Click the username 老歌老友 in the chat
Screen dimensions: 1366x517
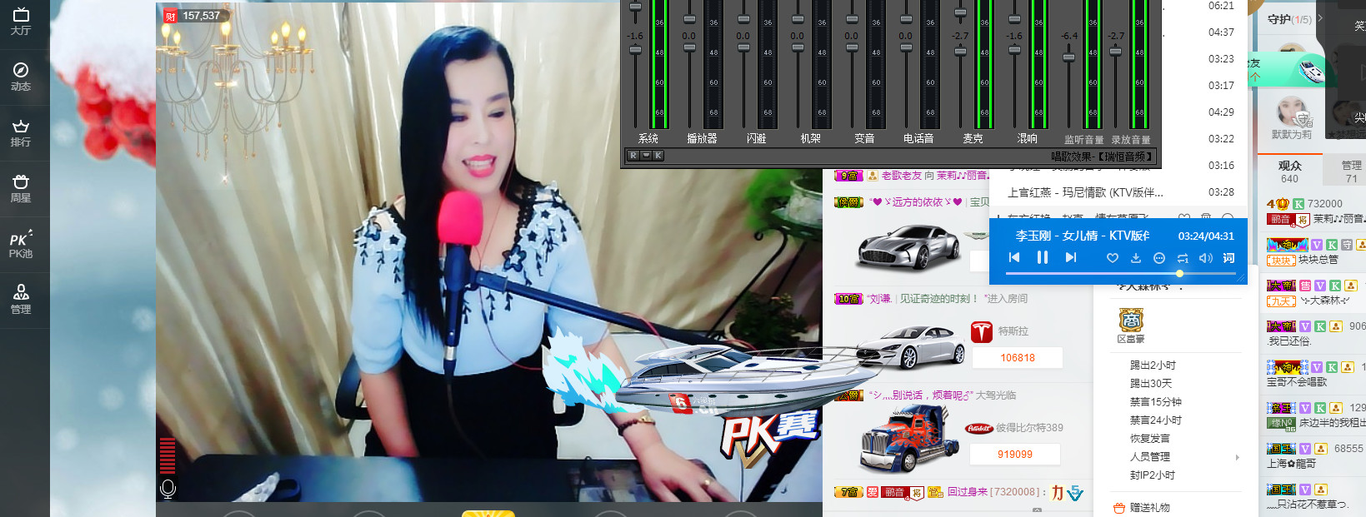tap(901, 176)
